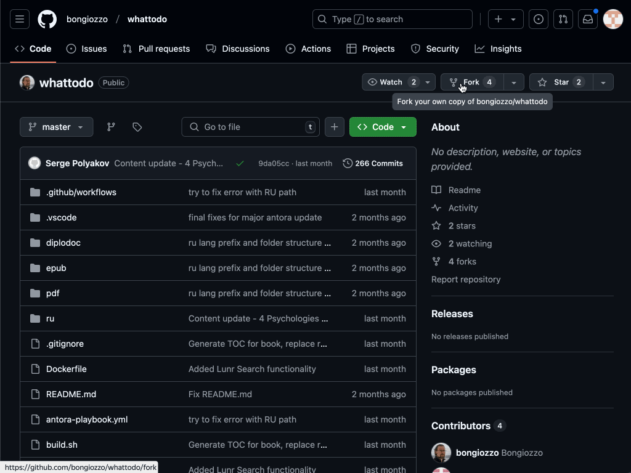This screenshot has width=631, height=473.
Task: Open the green Code dropdown
Action: coord(383,127)
